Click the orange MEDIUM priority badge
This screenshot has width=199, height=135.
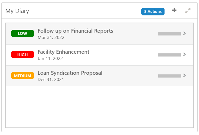point(23,76)
